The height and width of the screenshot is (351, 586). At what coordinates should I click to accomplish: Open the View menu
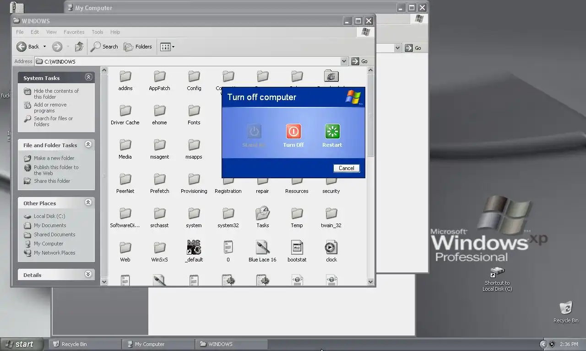tap(51, 32)
